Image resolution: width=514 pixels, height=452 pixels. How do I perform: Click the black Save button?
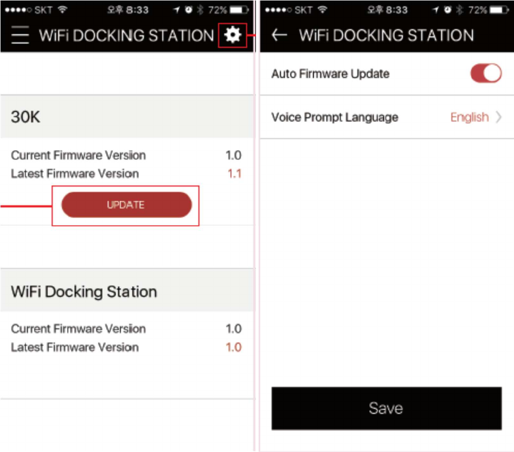point(386,409)
